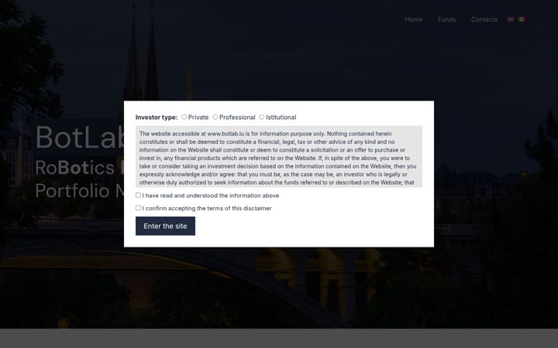The width and height of the screenshot is (558, 348).
Task: Click the BotLab heading text
Action: point(80,137)
